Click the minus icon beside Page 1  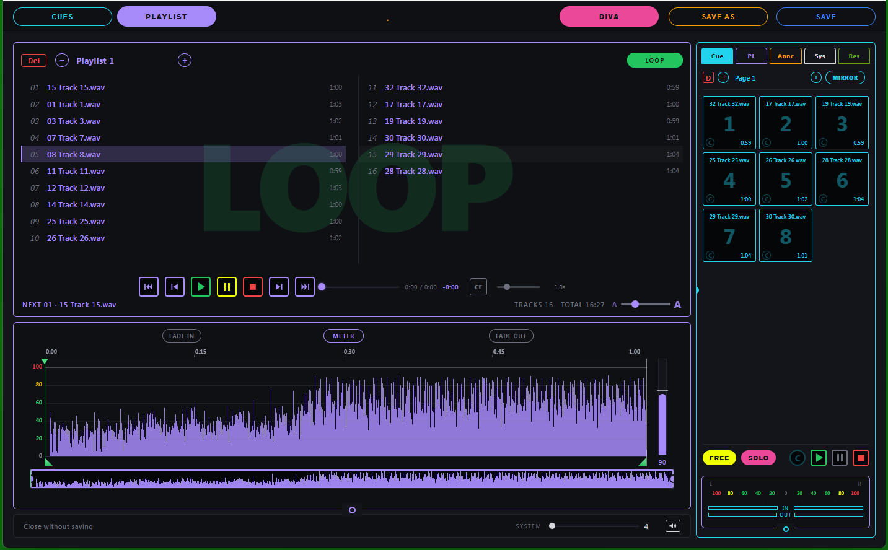(723, 77)
